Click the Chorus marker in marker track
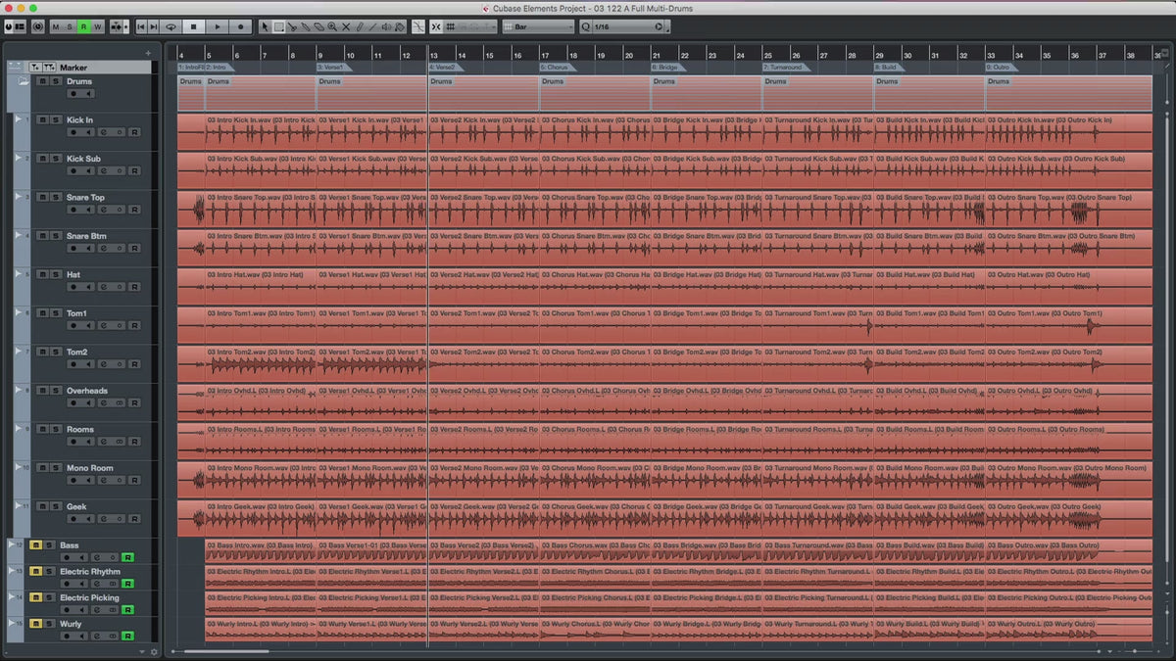This screenshot has height=661, width=1176. [557, 68]
